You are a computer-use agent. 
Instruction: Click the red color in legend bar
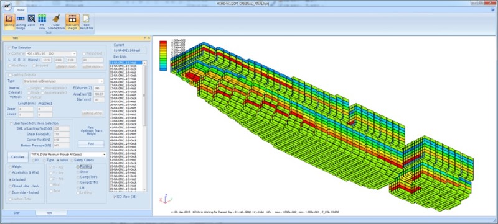[x=163, y=42]
